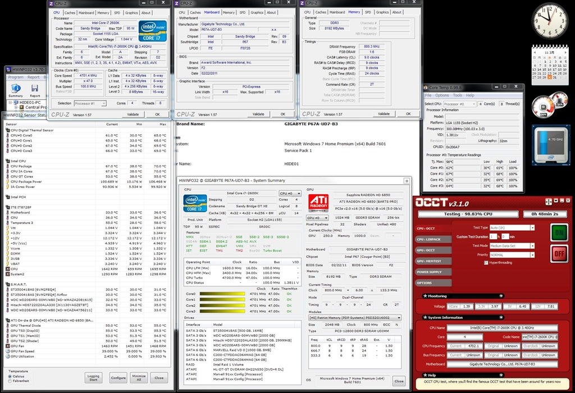Click the Core Temp title bar icon

click(426, 88)
